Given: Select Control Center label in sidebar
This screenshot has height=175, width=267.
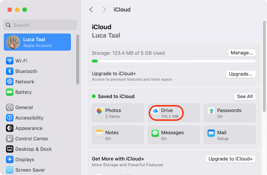Looking at the screenshot, I should click(x=32, y=139).
